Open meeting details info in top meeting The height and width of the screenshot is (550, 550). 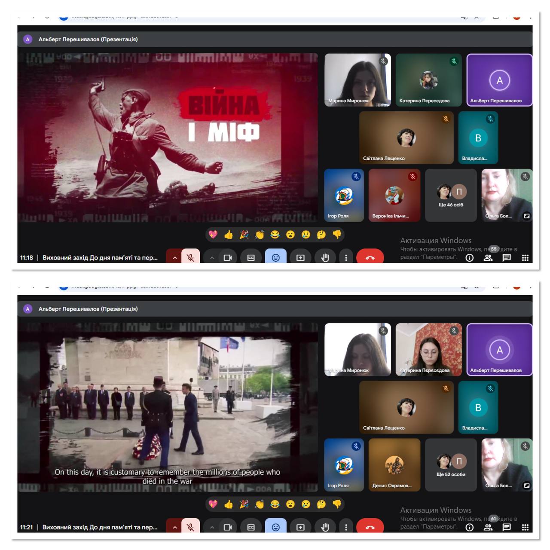[x=470, y=258]
